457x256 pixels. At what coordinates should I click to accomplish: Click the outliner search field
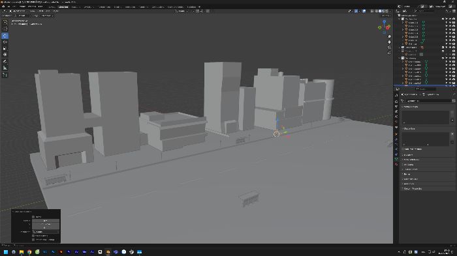(x=424, y=11)
